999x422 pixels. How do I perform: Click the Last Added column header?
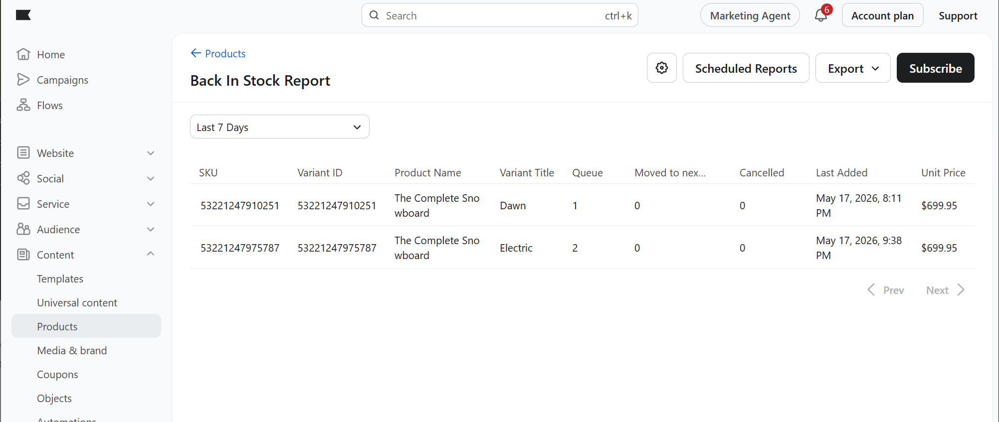[841, 172]
